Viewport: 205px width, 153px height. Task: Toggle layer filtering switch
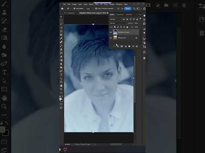click(141, 19)
